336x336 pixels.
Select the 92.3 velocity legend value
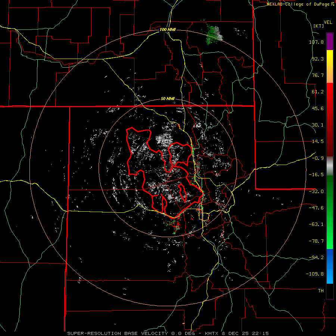coord(318,59)
